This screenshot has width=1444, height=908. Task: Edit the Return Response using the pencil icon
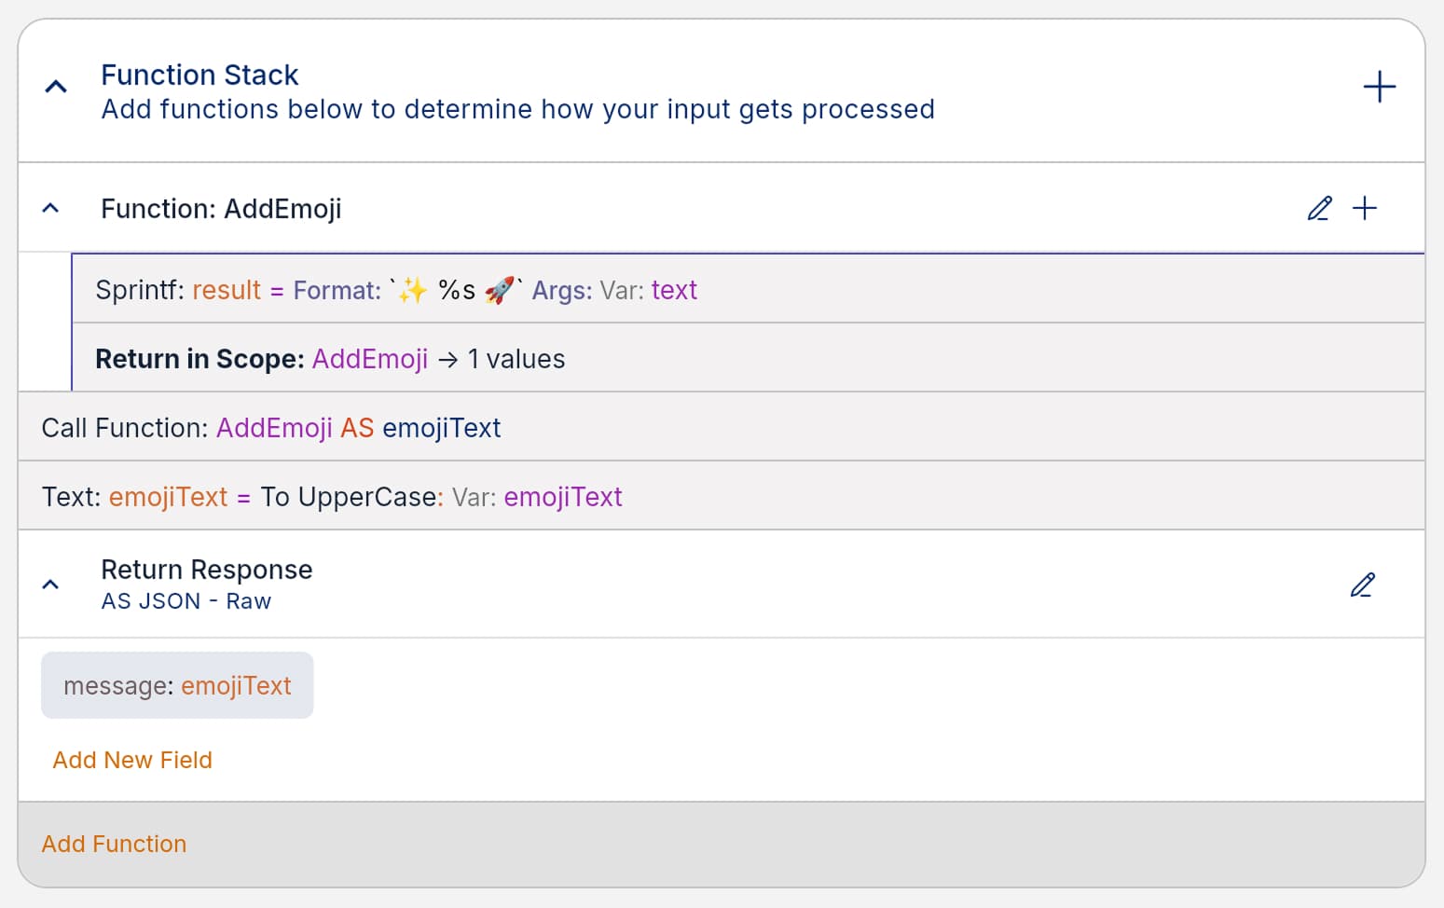point(1363,585)
